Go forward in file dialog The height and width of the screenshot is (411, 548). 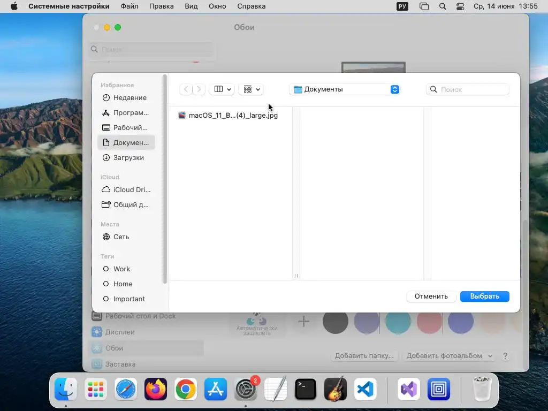tap(199, 89)
